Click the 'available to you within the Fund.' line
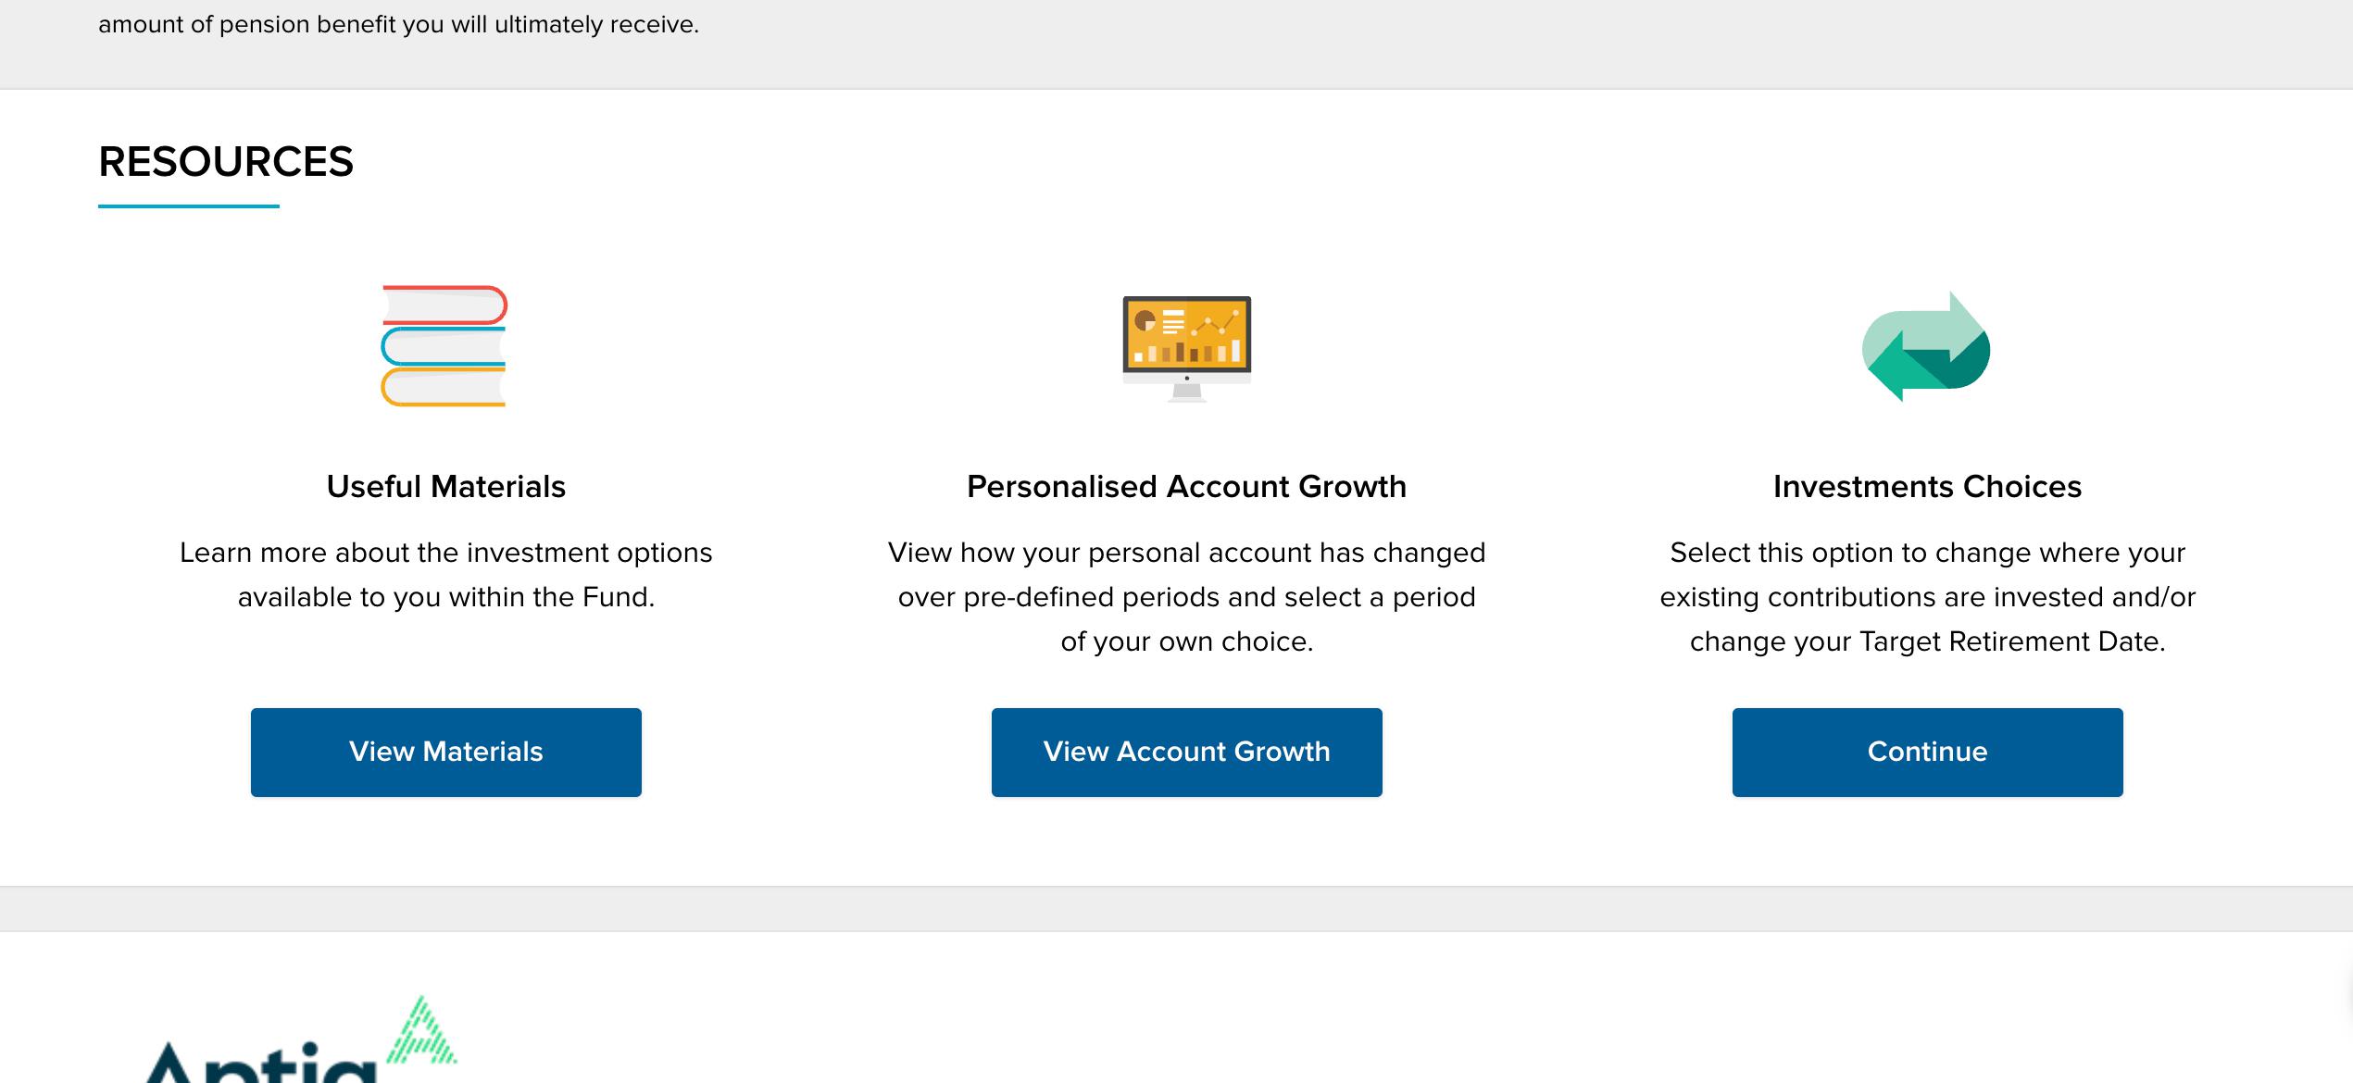 [445, 597]
